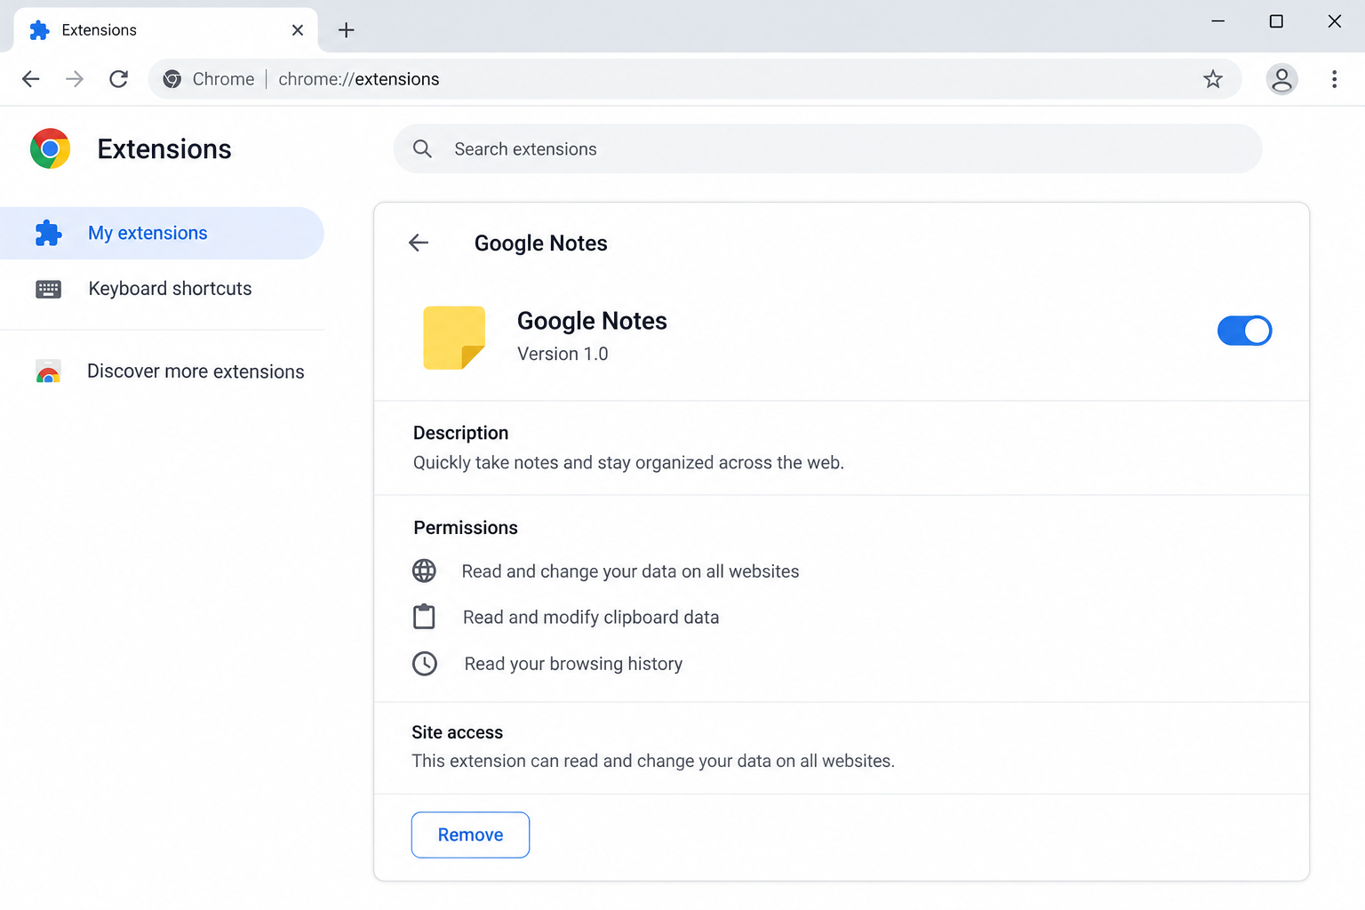Open the profile avatar menu

1281,79
